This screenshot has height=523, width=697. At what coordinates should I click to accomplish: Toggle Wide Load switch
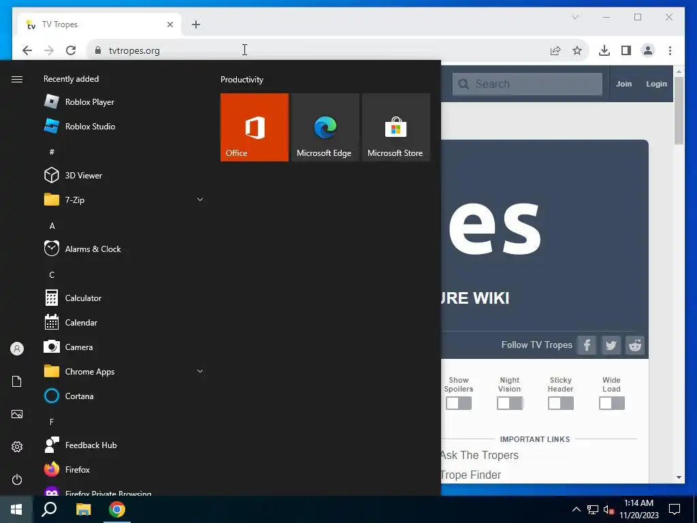(612, 403)
